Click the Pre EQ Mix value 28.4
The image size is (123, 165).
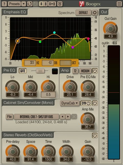88,95
